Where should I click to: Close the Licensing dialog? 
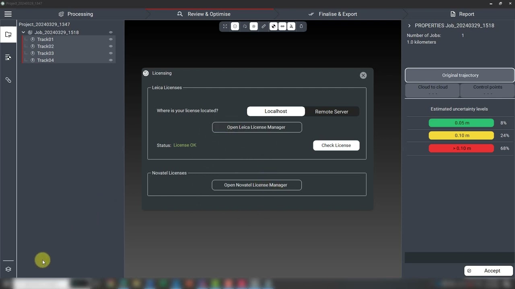click(x=363, y=75)
